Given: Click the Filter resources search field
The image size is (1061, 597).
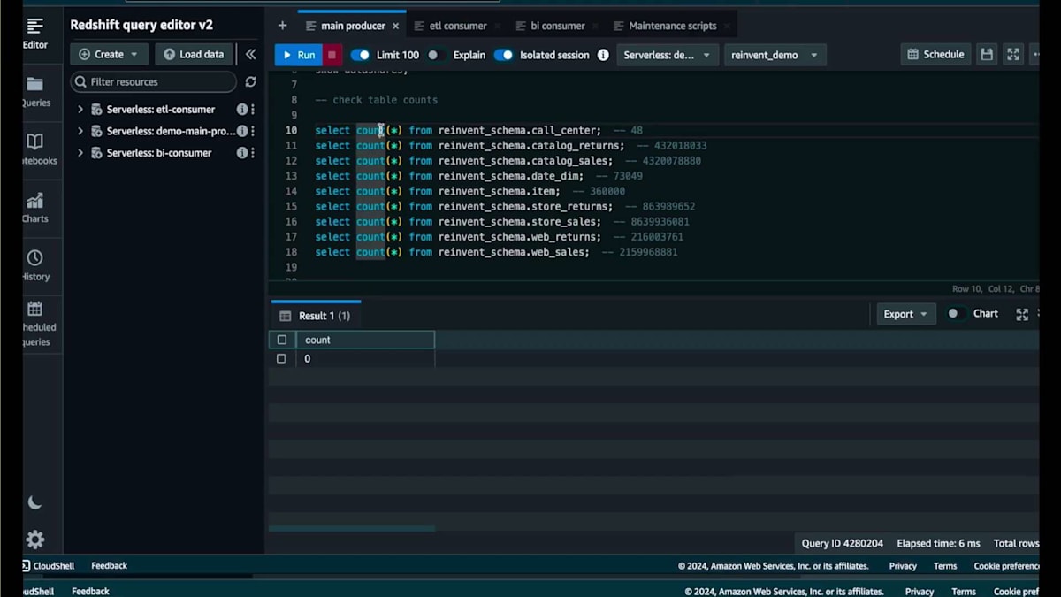Looking at the screenshot, I should pos(154,81).
